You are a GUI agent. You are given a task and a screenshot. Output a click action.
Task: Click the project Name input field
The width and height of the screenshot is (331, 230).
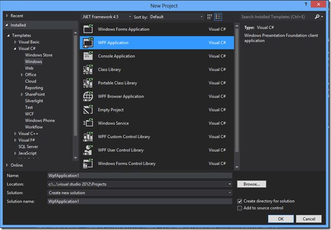click(x=140, y=175)
